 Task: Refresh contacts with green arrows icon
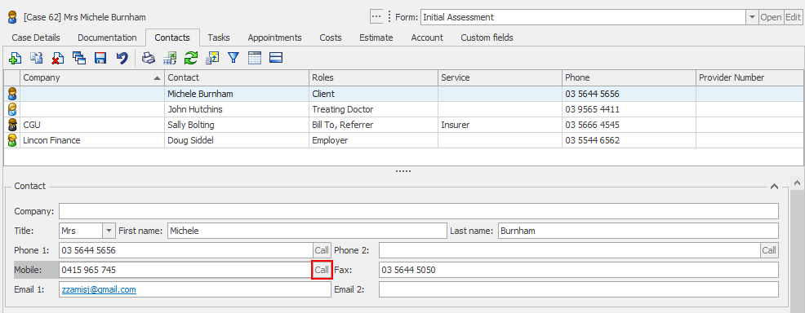191,58
